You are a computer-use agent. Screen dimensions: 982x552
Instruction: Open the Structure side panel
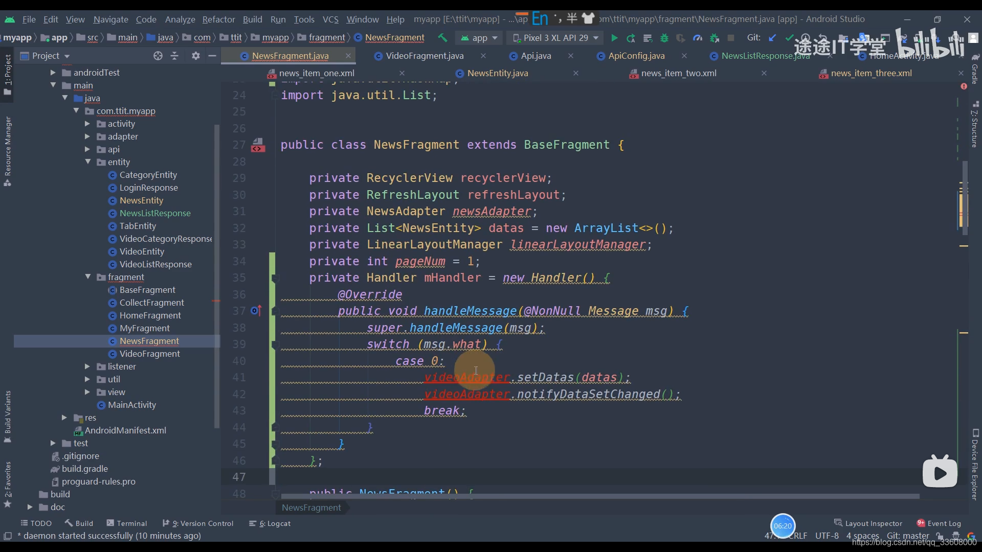click(x=975, y=124)
